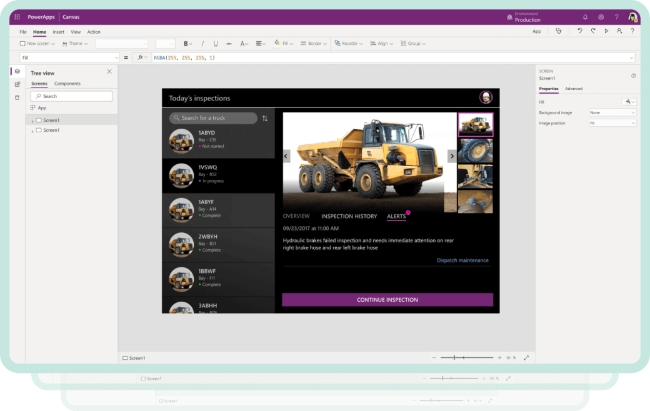The image size is (650, 411).
Task: Click the Dispatch maintenance link
Action: (462, 260)
